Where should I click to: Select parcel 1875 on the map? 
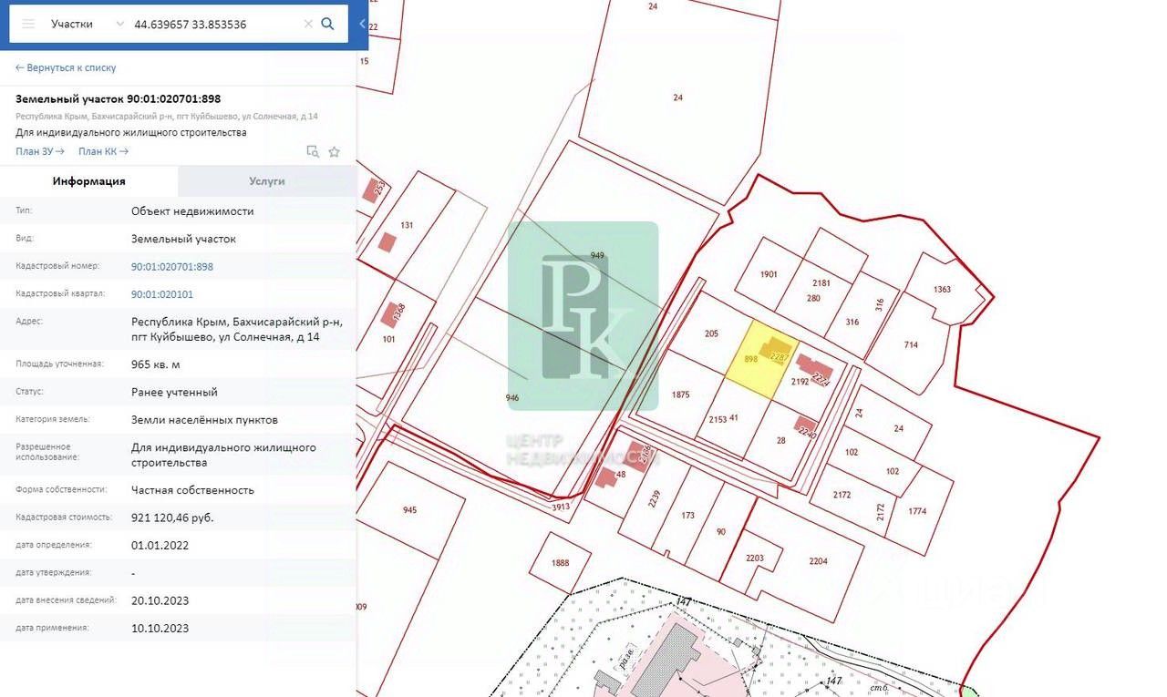click(680, 395)
